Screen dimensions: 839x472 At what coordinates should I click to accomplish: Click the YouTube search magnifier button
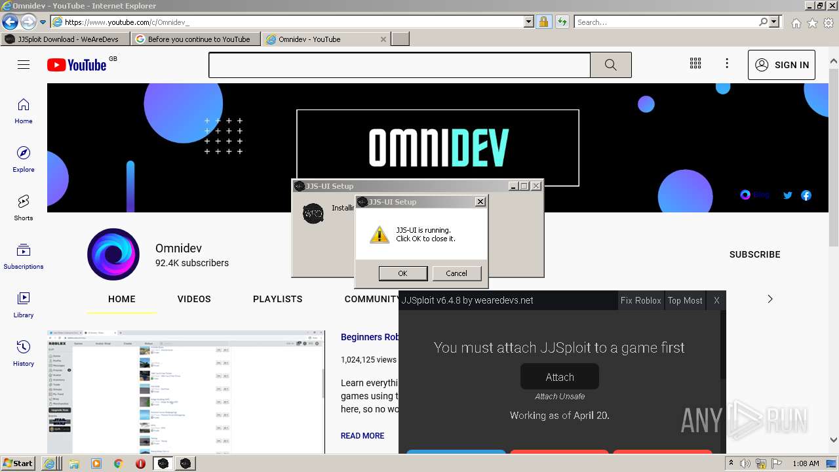coord(611,65)
